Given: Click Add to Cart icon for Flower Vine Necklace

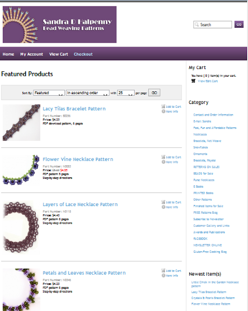Looking at the screenshot, I should pos(163,157).
